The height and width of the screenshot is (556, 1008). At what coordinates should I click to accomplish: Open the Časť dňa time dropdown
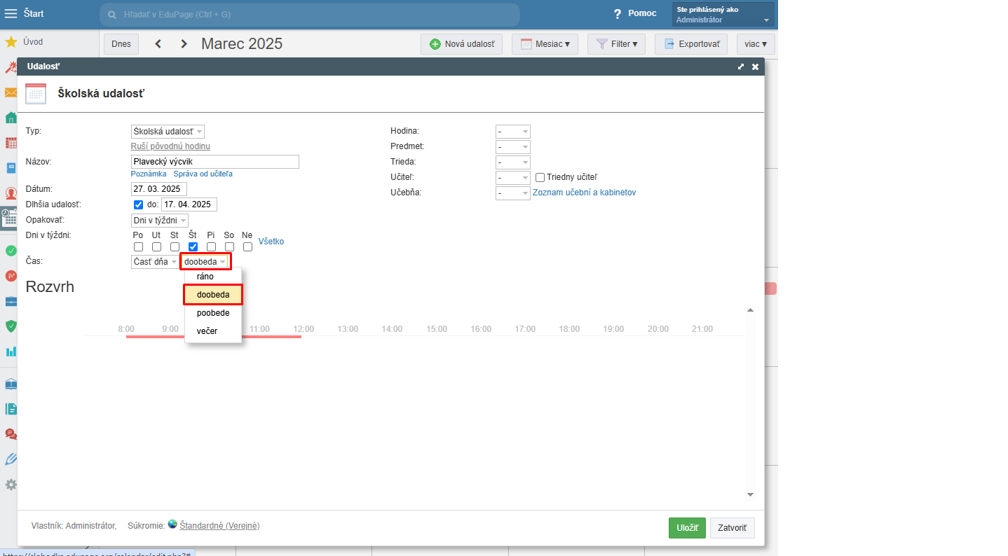[155, 262]
